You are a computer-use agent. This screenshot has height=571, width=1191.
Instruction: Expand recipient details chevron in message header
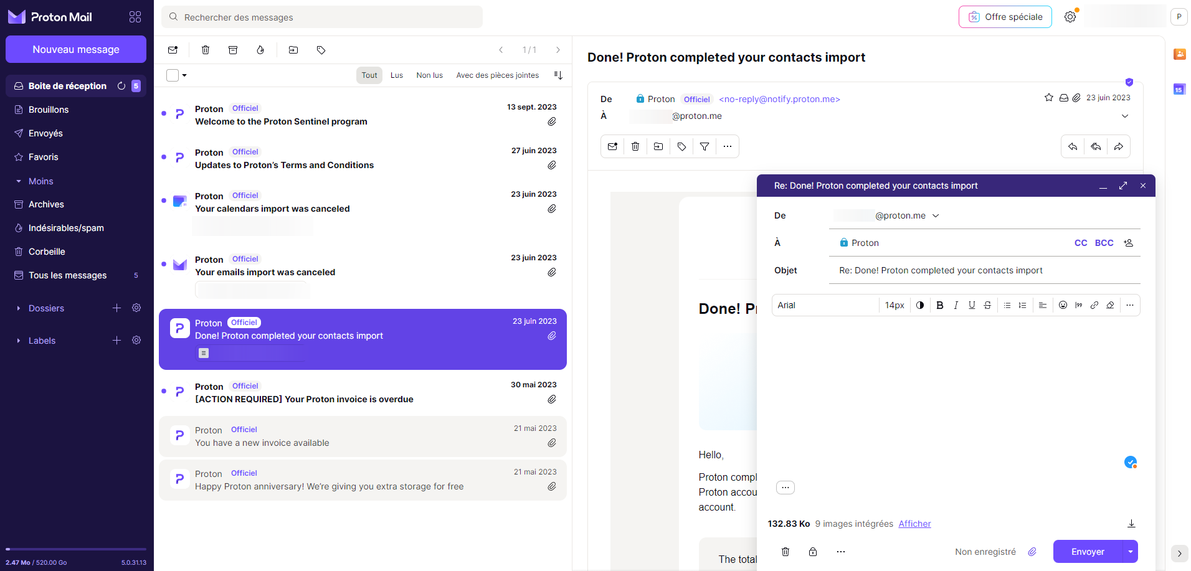[x=1125, y=116]
